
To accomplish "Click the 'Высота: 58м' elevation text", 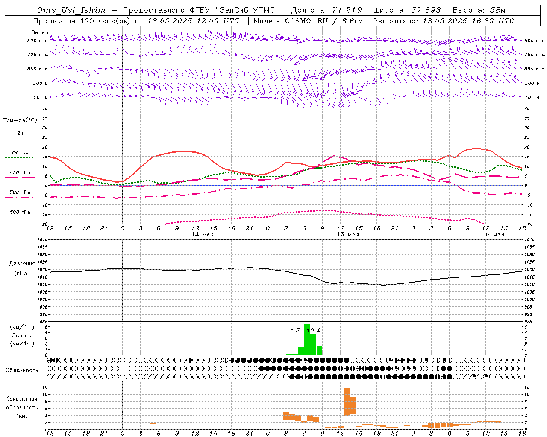I will (x=479, y=10).
